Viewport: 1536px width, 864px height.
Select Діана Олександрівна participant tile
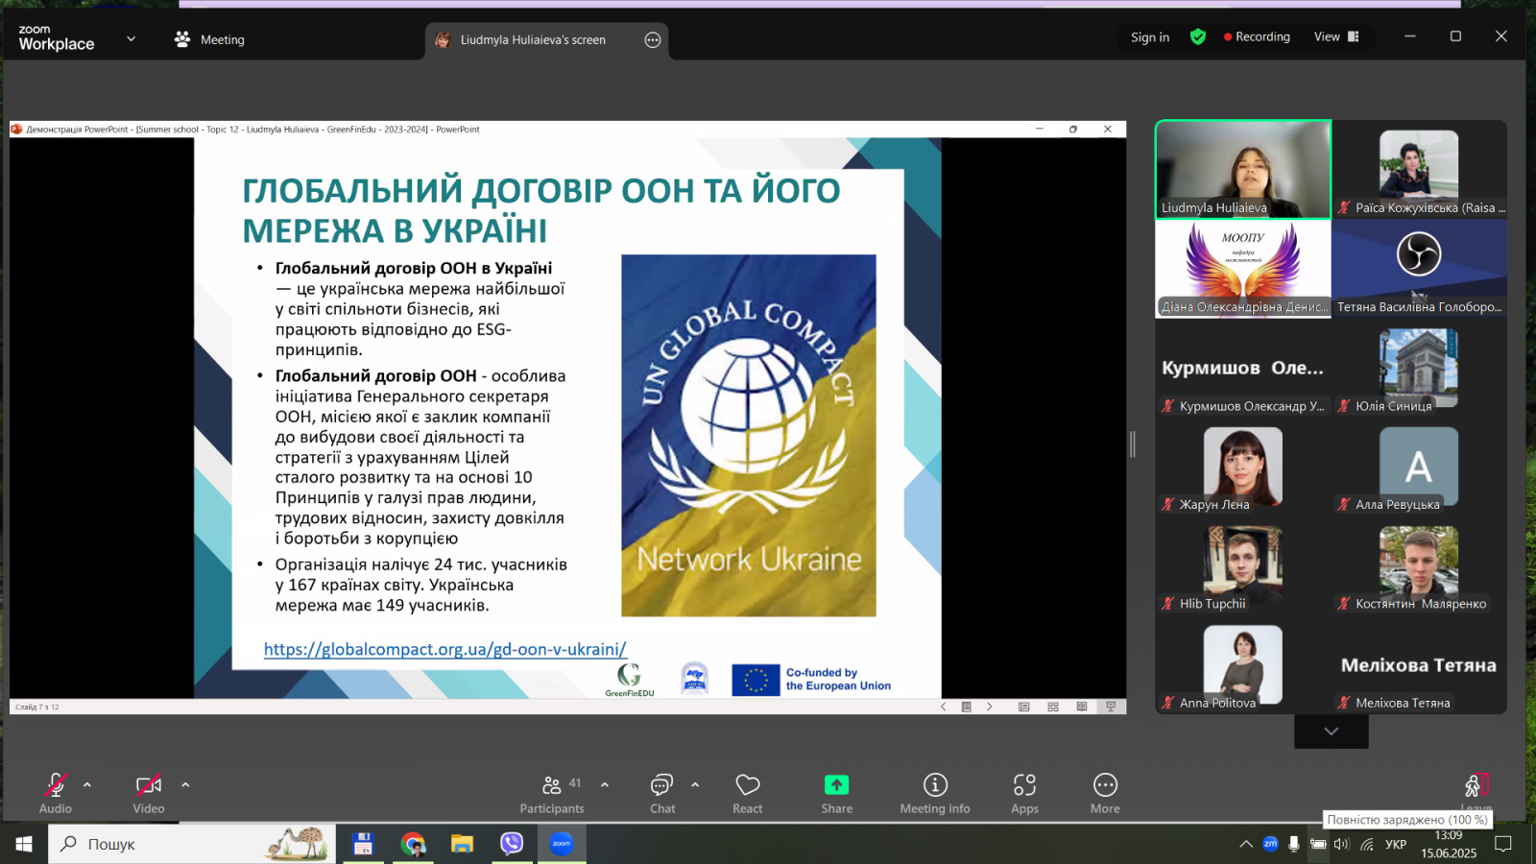1243,269
